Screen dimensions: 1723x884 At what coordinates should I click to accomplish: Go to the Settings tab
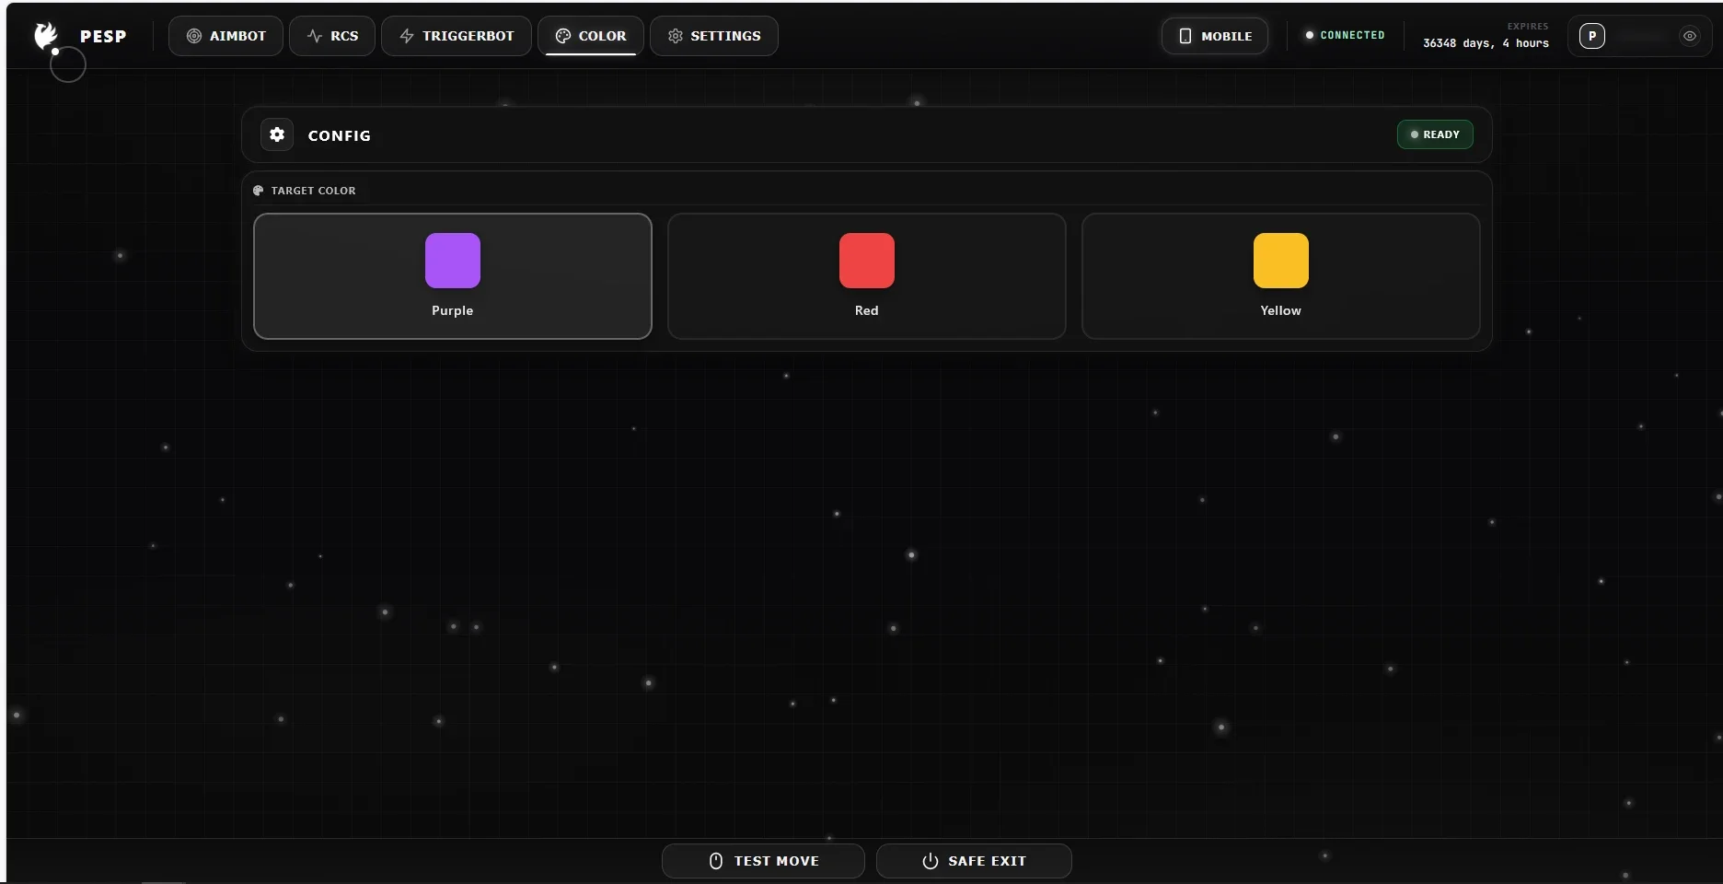(714, 36)
